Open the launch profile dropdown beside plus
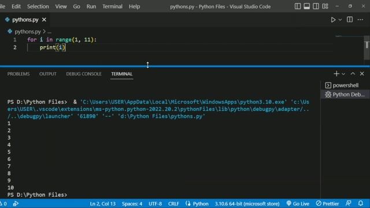The height and width of the screenshot is (208, 370). pyautogui.click(x=343, y=74)
